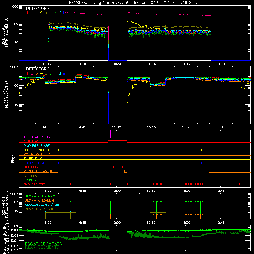Click the SC_IN_SUNLIGHT label

tap(37, 150)
